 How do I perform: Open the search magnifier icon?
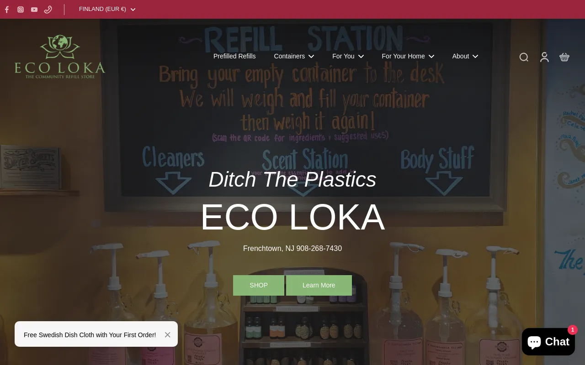click(x=524, y=57)
